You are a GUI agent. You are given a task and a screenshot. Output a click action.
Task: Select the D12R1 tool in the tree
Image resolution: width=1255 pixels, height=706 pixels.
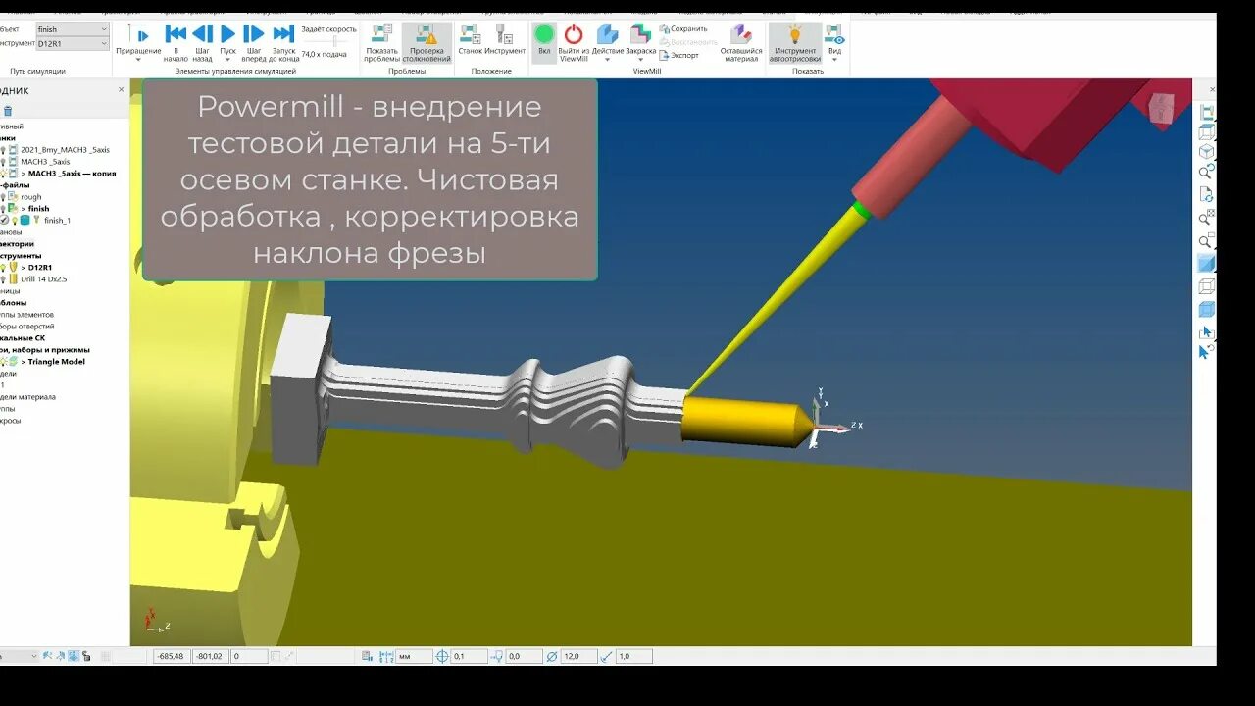pyautogui.click(x=42, y=268)
